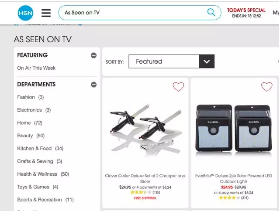Viewport: 280px width, 211px height.
Task: Favorite the EverBrite lights with heart icon
Action: 266,87
